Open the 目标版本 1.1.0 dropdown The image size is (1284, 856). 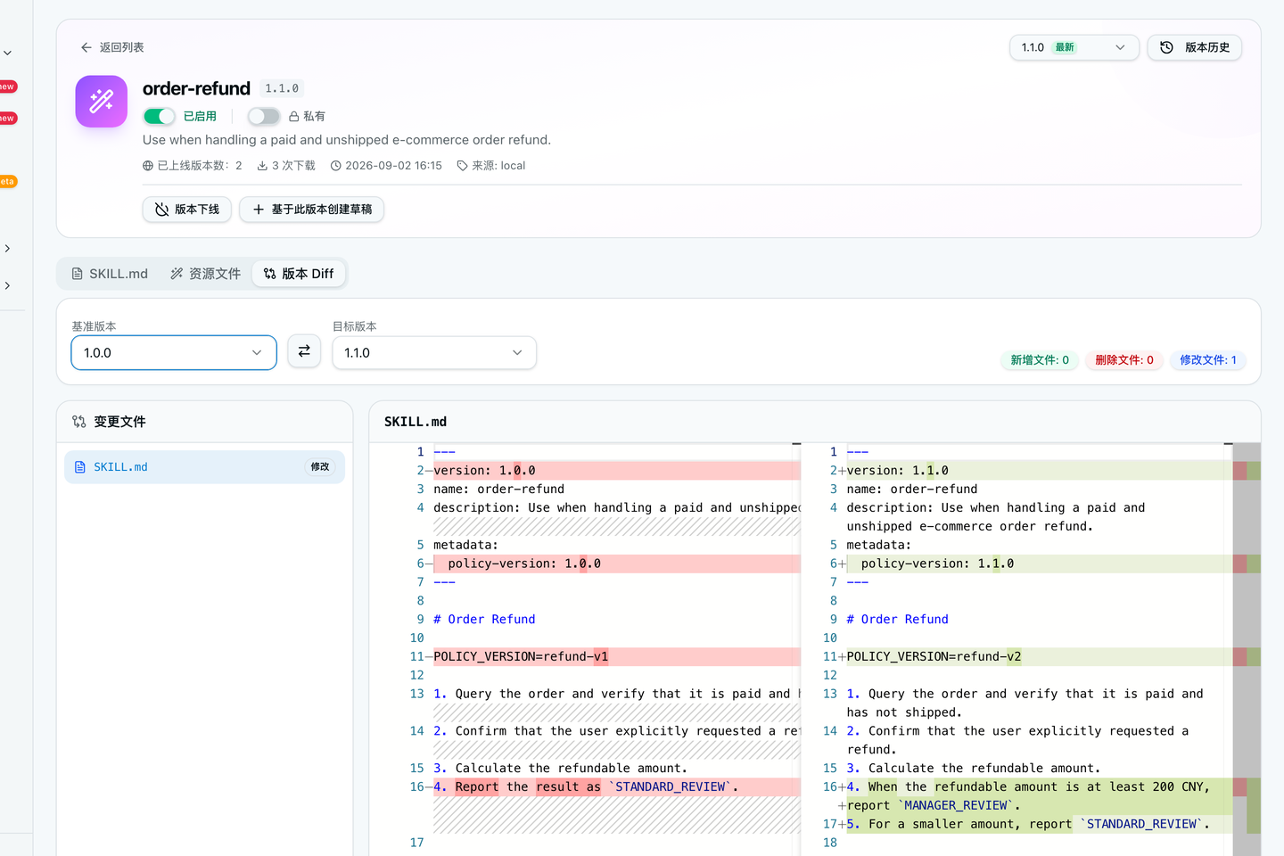click(434, 352)
